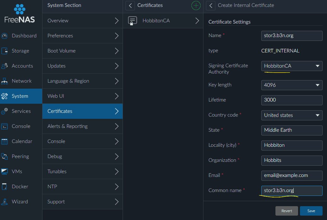Click the Calendar label in sidebar
Image resolution: width=327 pixels, height=220 pixels.
[x=22, y=141]
